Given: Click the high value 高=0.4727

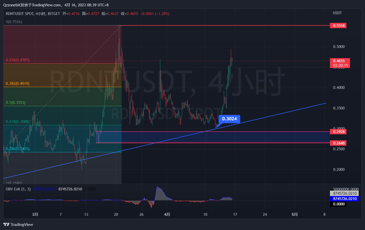Looking at the screenshot, I should pos(90,14).
